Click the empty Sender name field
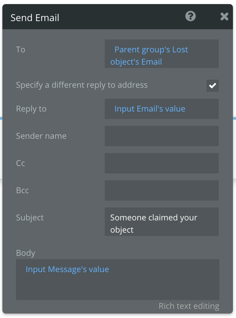 [162, 136]
